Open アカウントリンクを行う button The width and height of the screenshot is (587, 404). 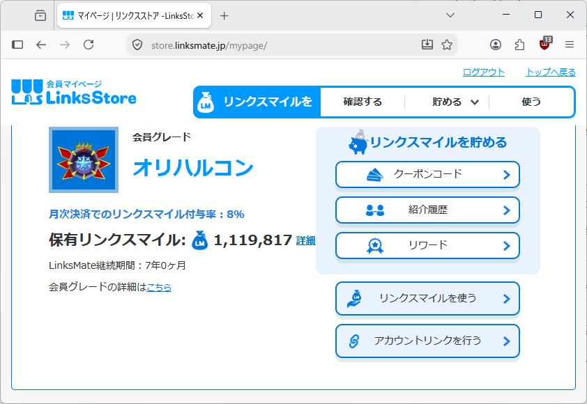click(x=427, y=341)
